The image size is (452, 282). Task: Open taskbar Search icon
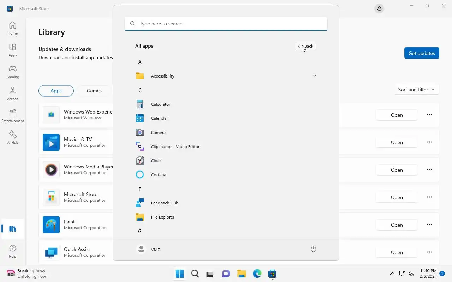click(195, 274)
